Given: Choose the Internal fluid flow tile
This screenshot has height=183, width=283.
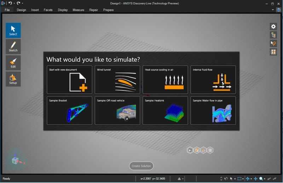Looking at the screenshot, I should coord(213,80).
